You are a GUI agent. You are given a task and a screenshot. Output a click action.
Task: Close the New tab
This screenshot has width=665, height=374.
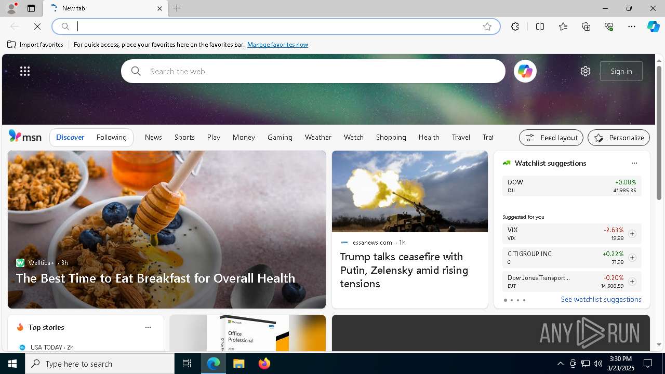tap(159, 8)
